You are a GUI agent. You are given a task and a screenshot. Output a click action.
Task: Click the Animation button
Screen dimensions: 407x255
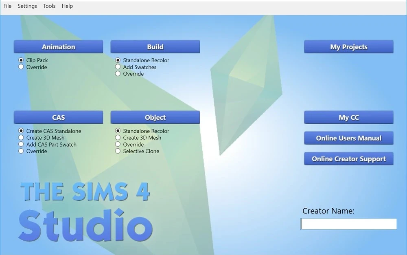pos(58,46)
